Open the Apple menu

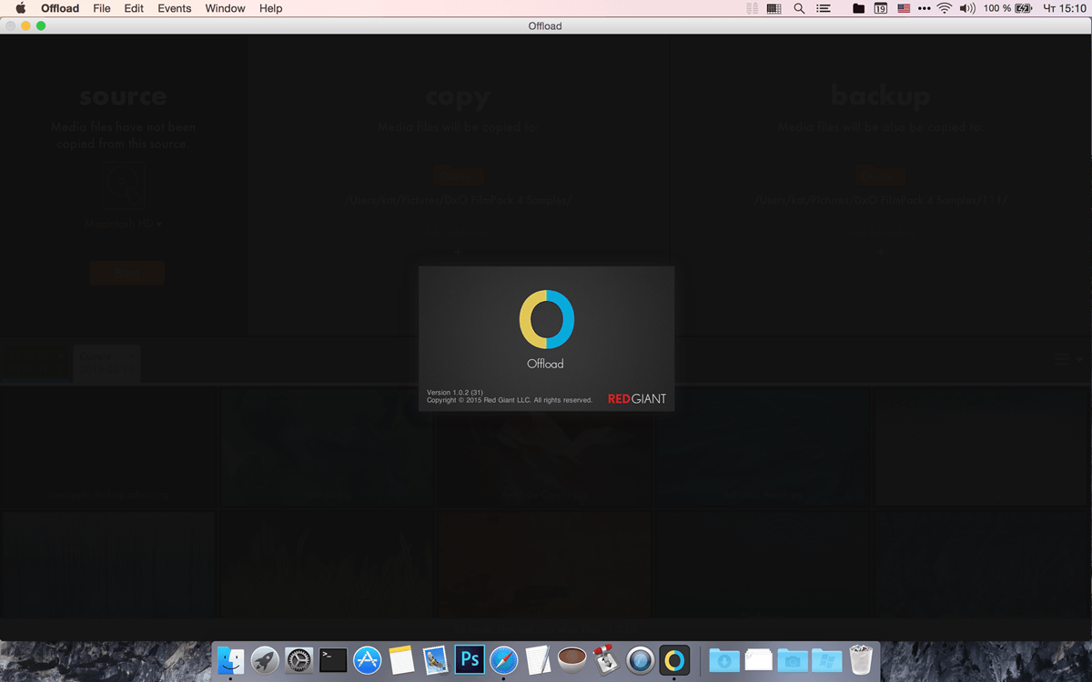pyautogui.click(x=20, y=8)
